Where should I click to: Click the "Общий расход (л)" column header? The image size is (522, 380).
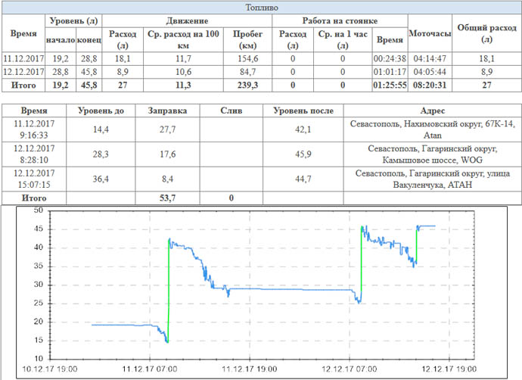[486, 35]
